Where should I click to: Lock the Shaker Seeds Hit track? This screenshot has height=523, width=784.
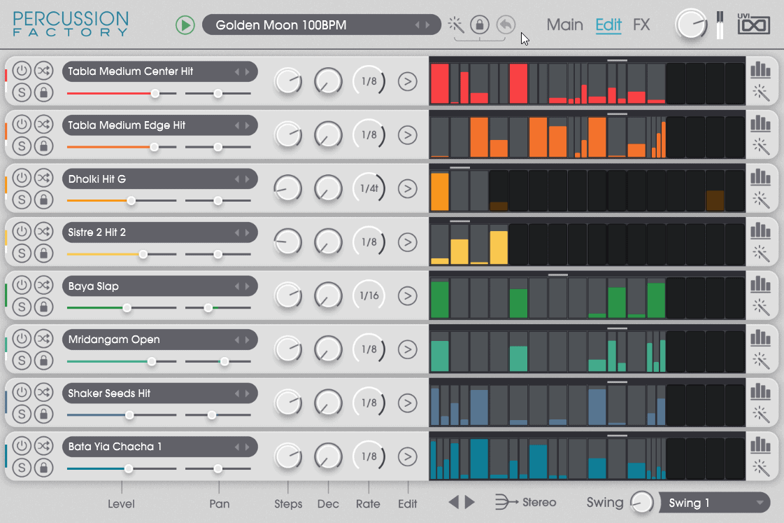43,414
